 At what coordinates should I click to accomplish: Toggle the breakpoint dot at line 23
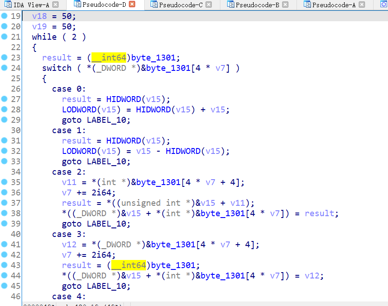4,57
